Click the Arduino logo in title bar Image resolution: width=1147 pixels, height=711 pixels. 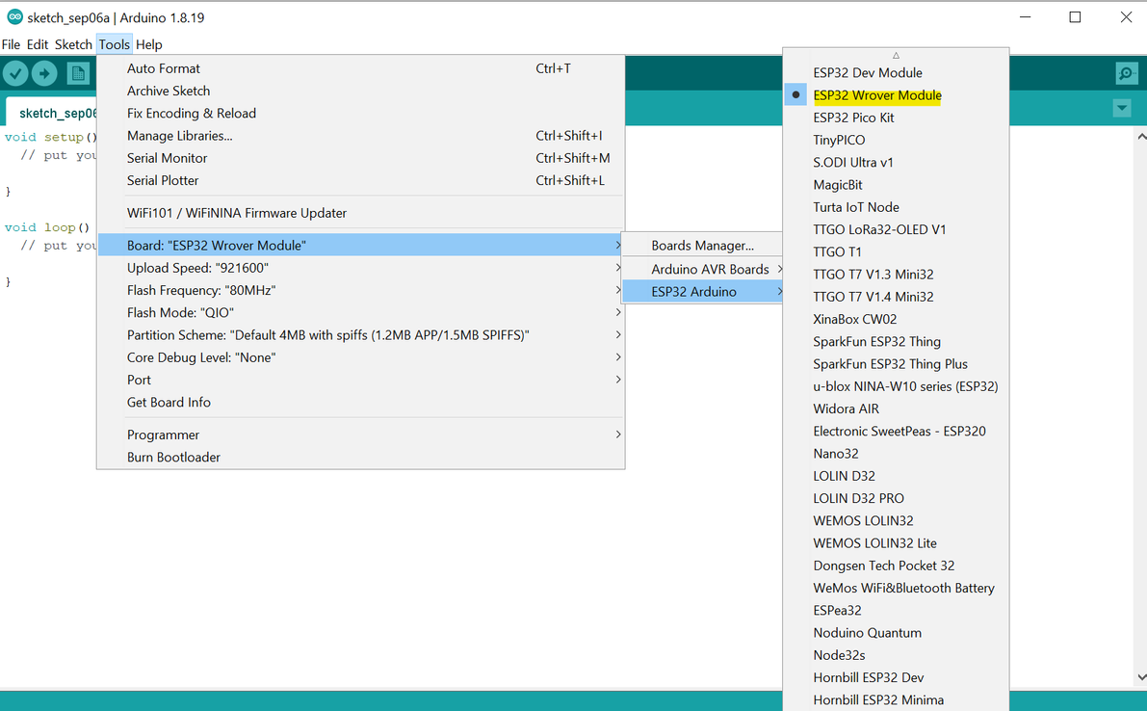tap(14, 17)
